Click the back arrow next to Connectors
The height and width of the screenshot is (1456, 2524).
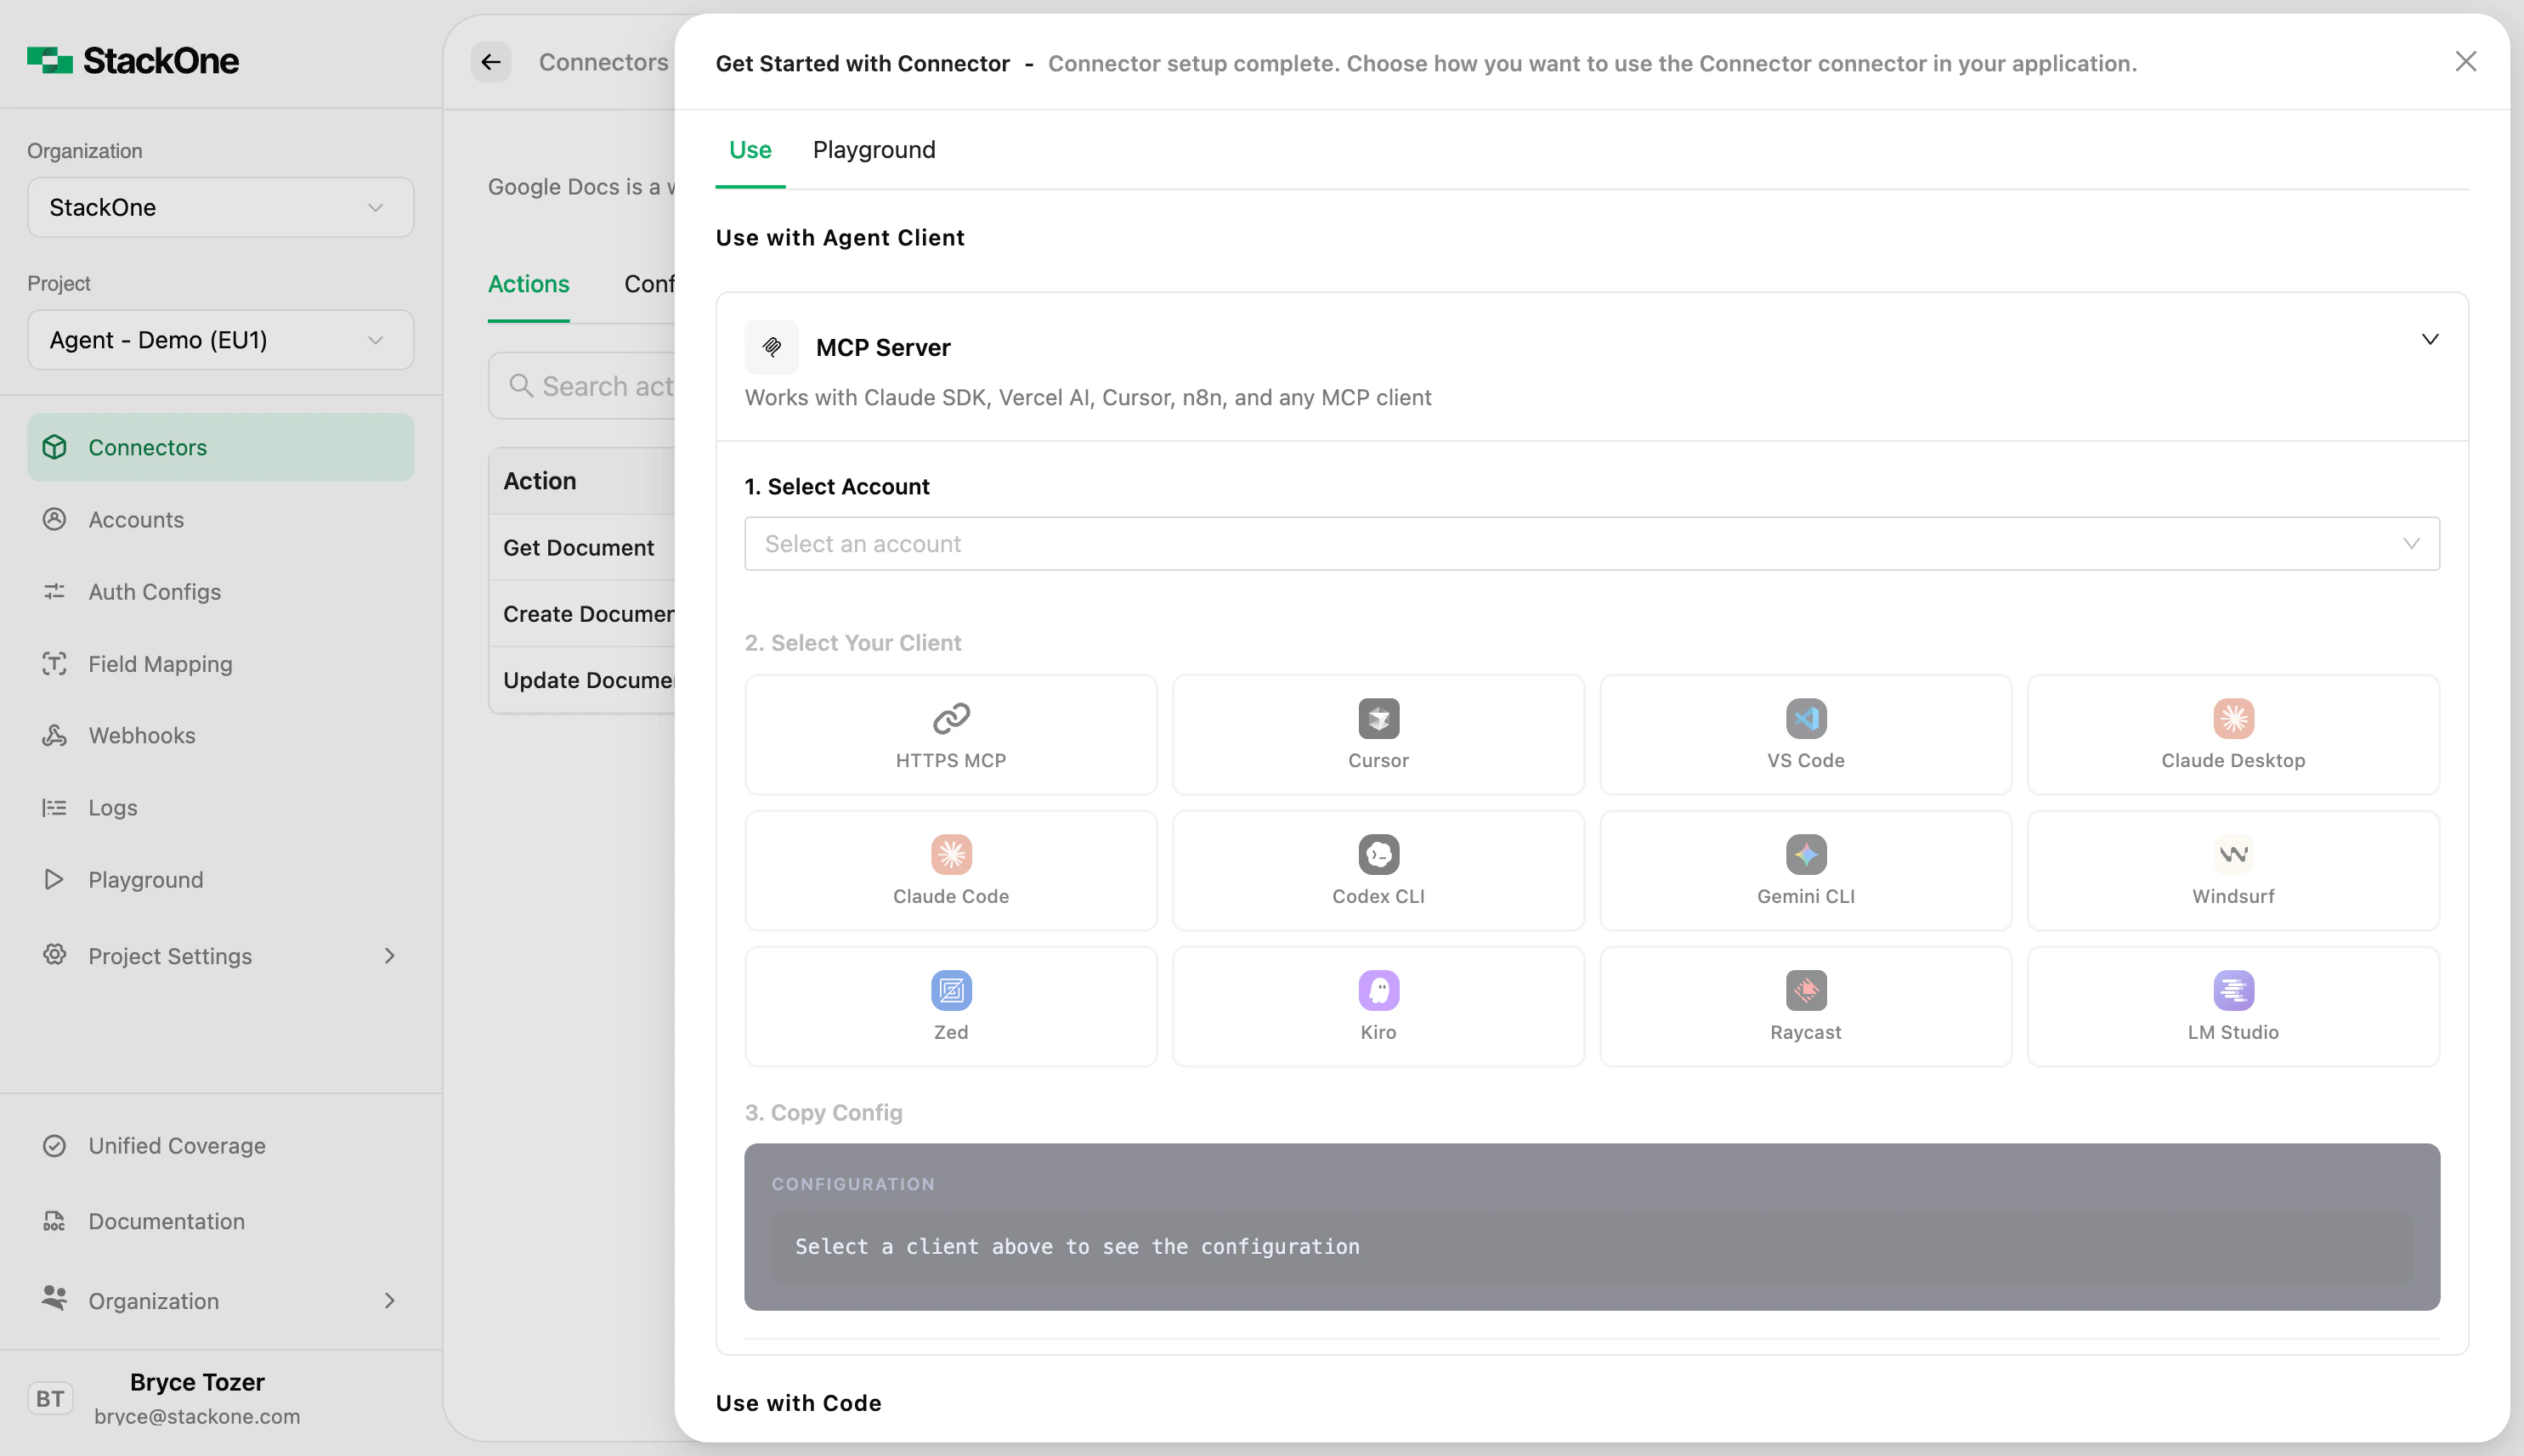coord(490,62)
